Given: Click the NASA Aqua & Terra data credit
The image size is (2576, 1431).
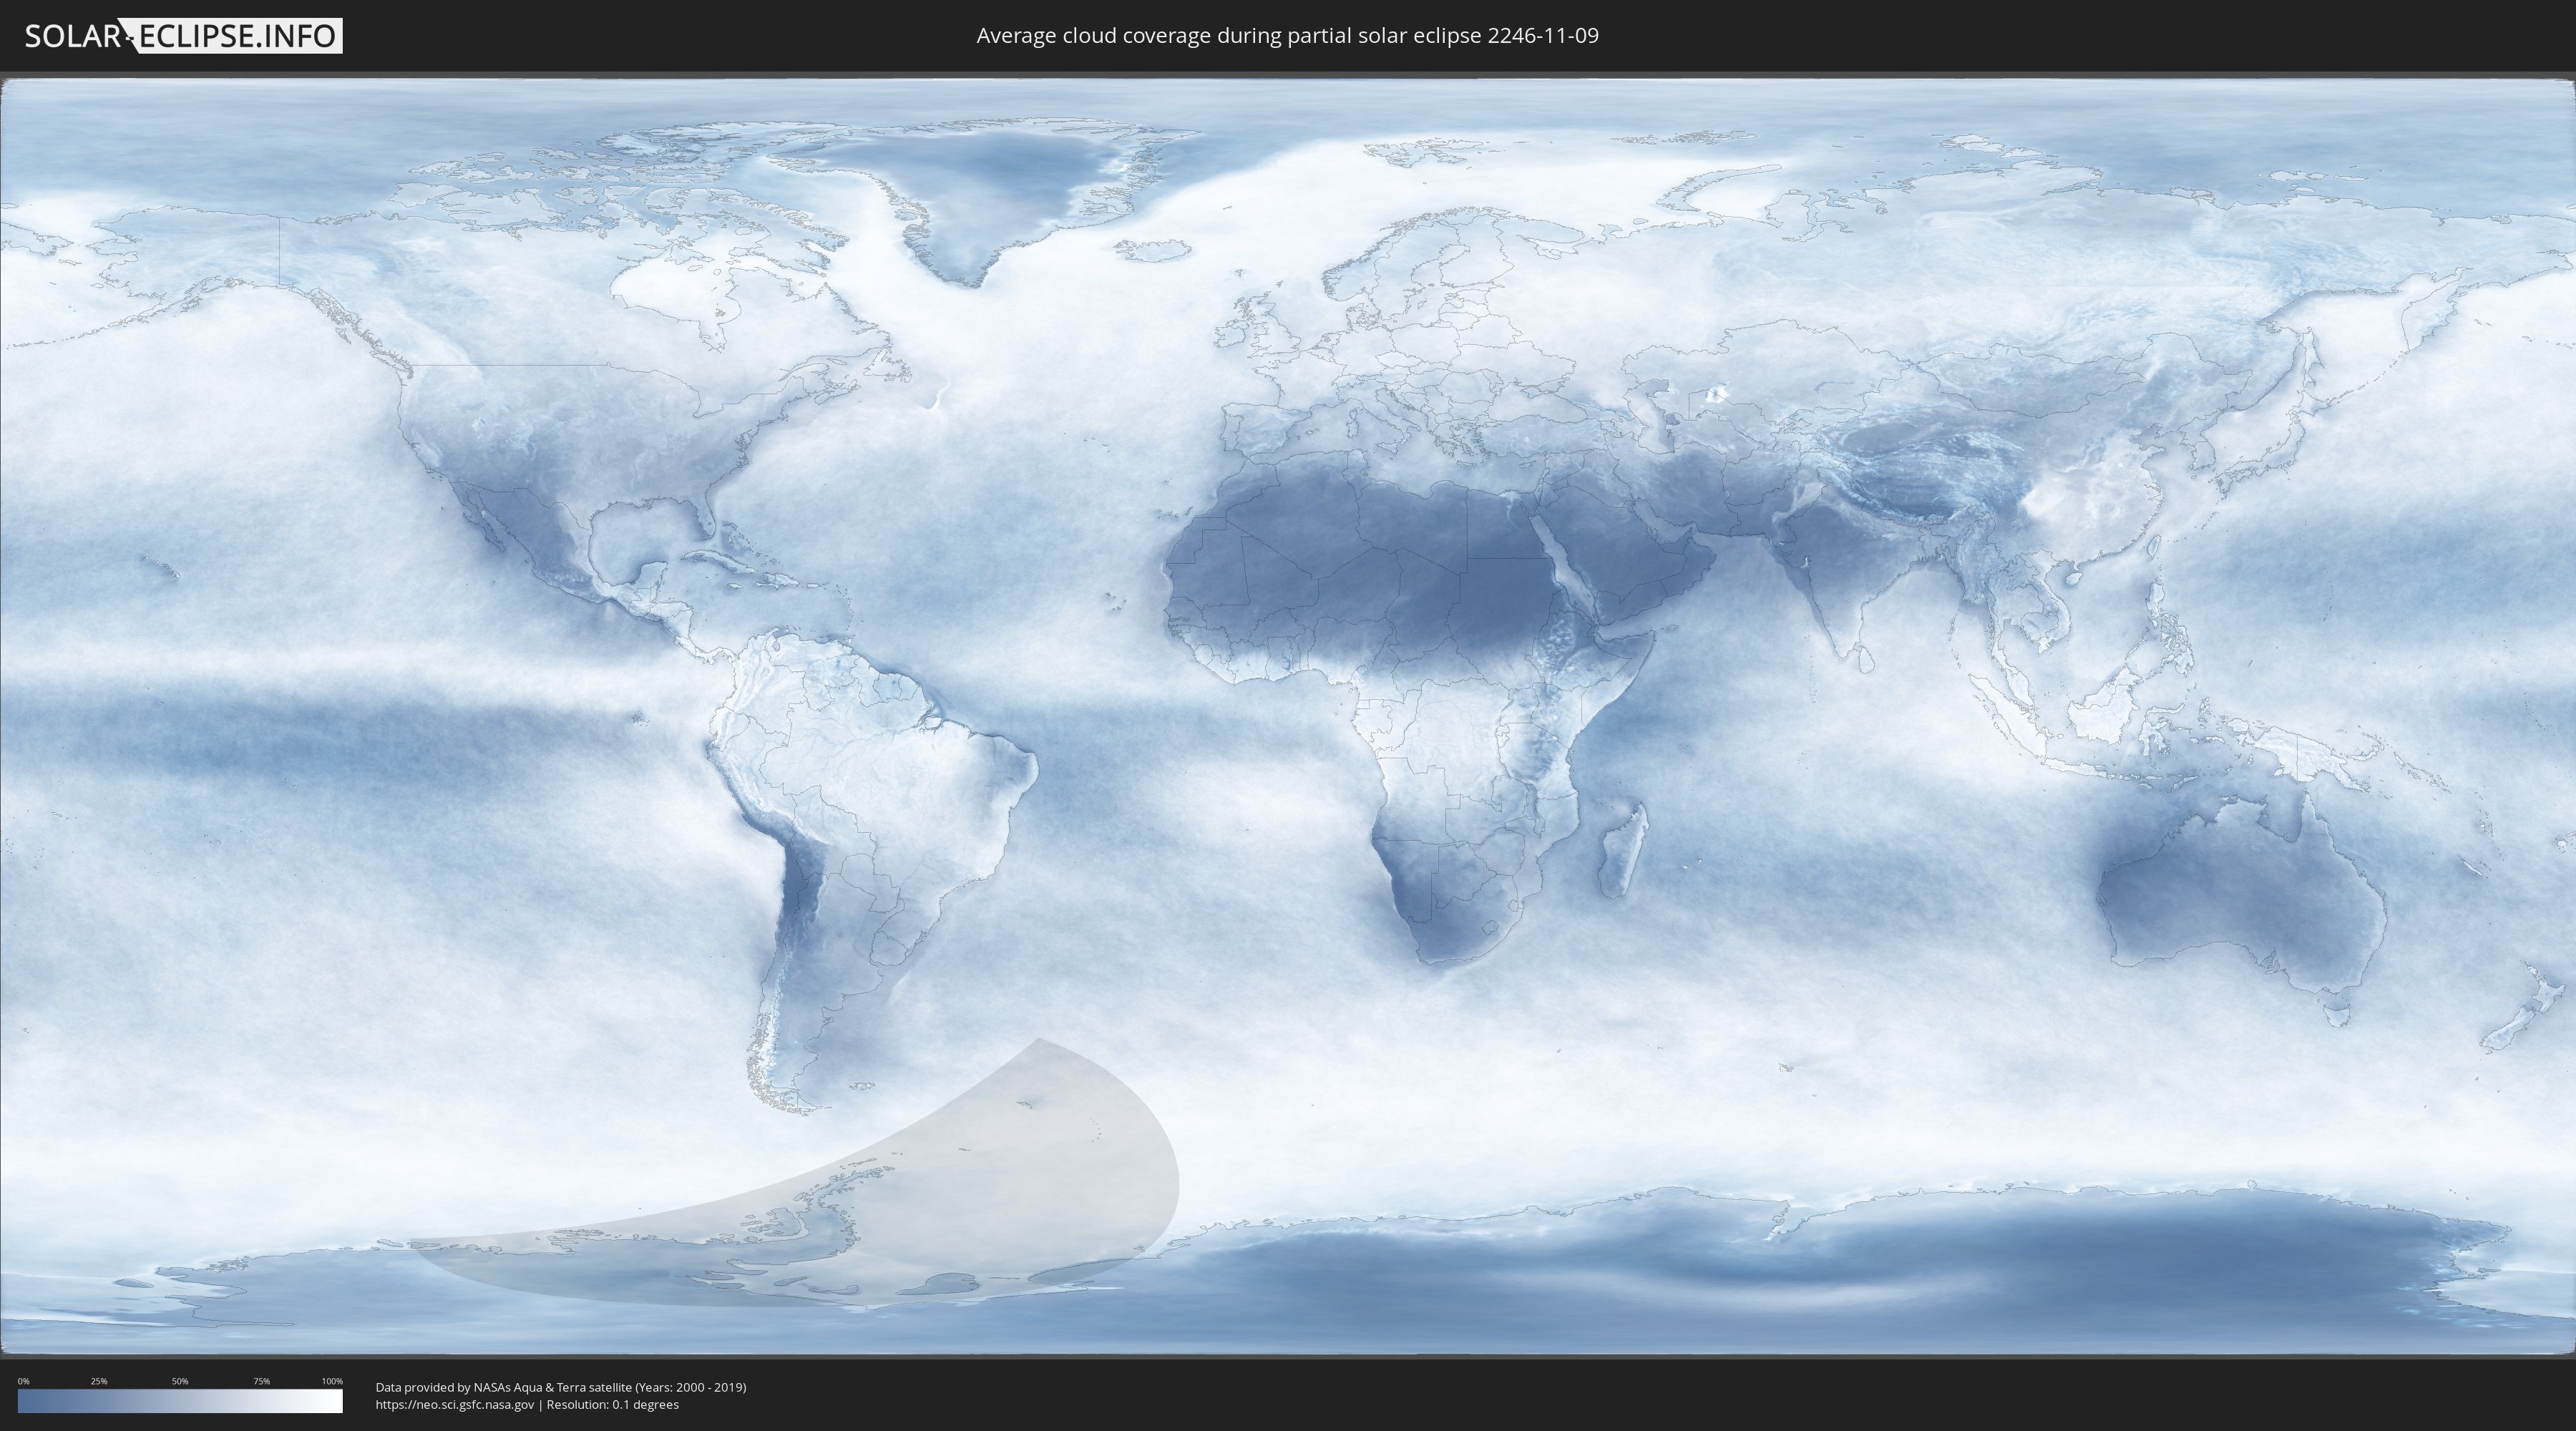Looking at the screenshot, I should pyautogui.click(x=561, y=1387).
